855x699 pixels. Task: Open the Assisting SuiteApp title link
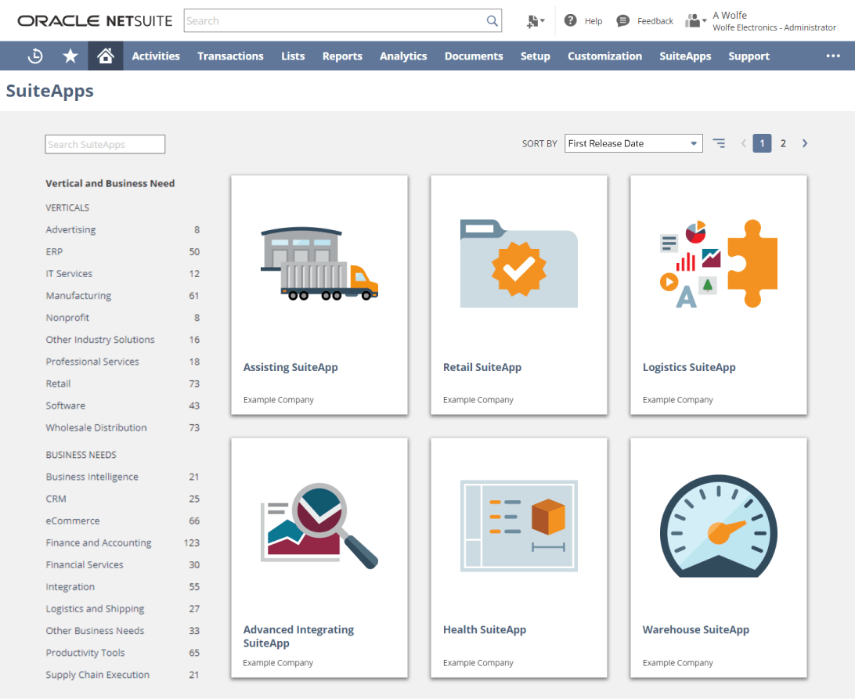point(290,367)
